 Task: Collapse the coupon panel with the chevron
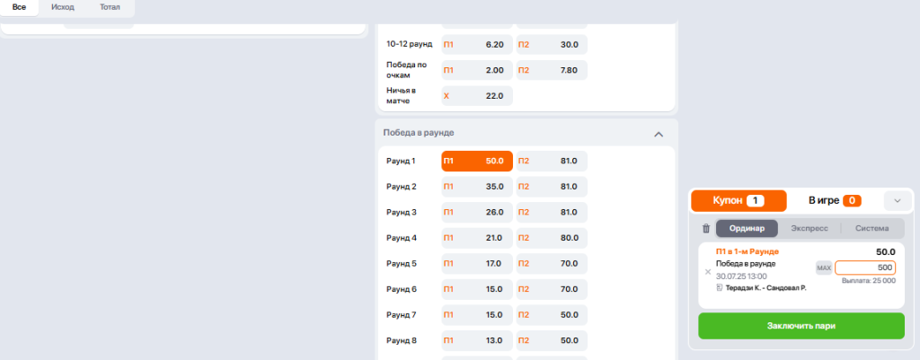(897, 201)
